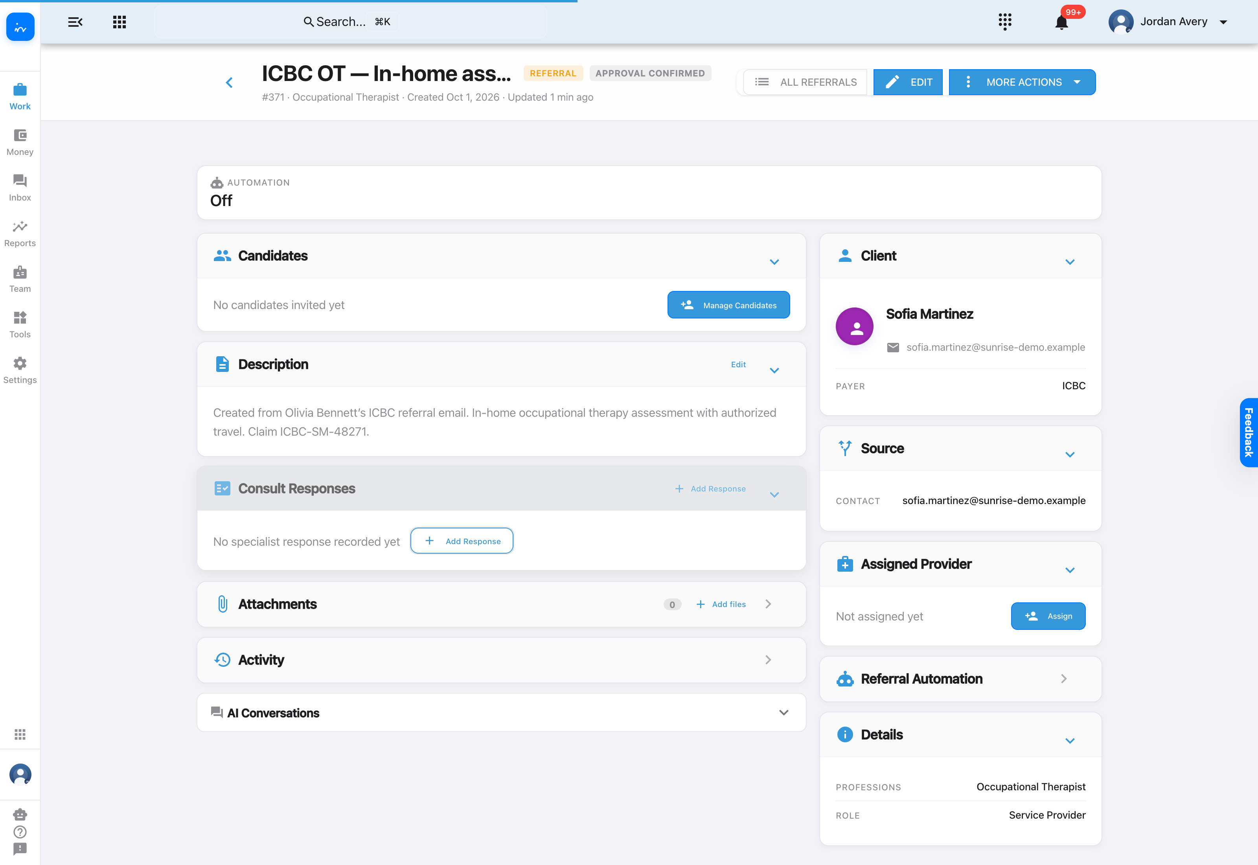
Task: Open the dial-pad grid icon in header
Action: coord(1004,22)
